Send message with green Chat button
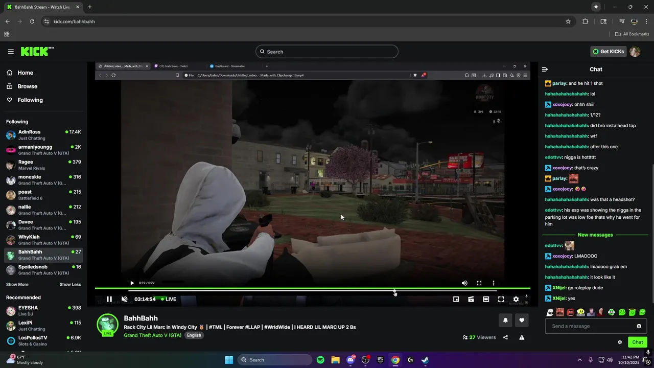 (638, 342)
